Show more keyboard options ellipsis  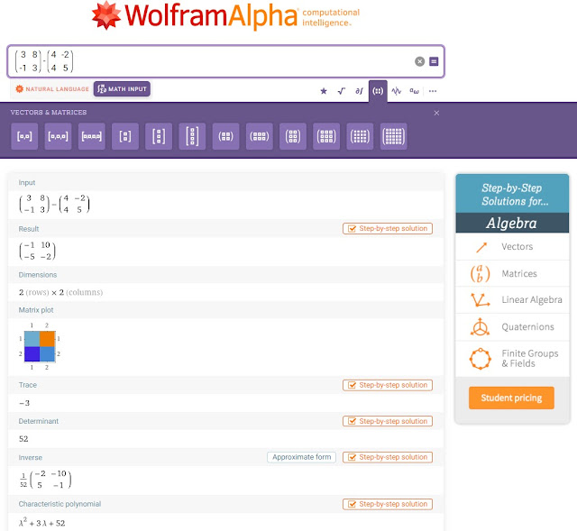[x=433, y=91]
